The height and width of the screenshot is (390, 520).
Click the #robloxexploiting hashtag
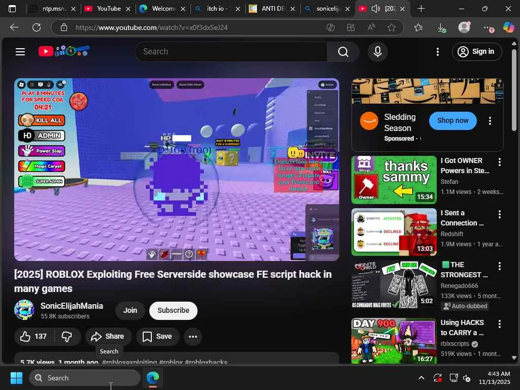129,362
